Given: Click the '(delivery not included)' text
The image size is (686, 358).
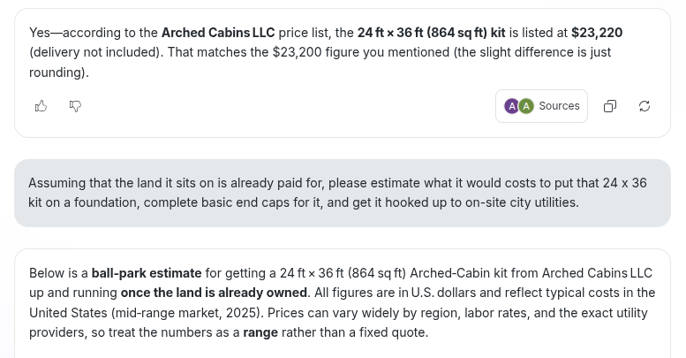Looking at the screenshot, I should coord(96,52).
